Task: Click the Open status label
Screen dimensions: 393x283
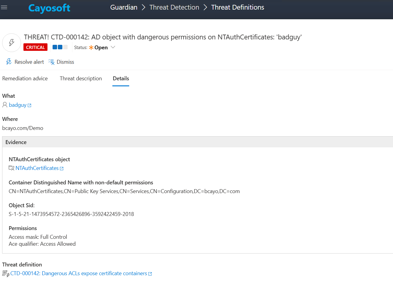Action: coord(101,48)
